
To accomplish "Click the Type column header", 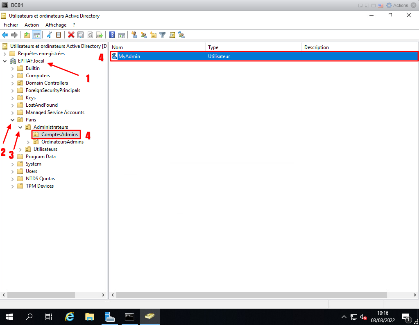I will (253, 47).
